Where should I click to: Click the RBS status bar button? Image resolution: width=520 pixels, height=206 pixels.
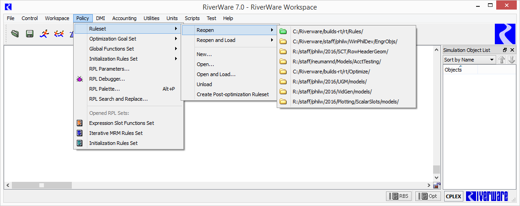coord(399,196)
